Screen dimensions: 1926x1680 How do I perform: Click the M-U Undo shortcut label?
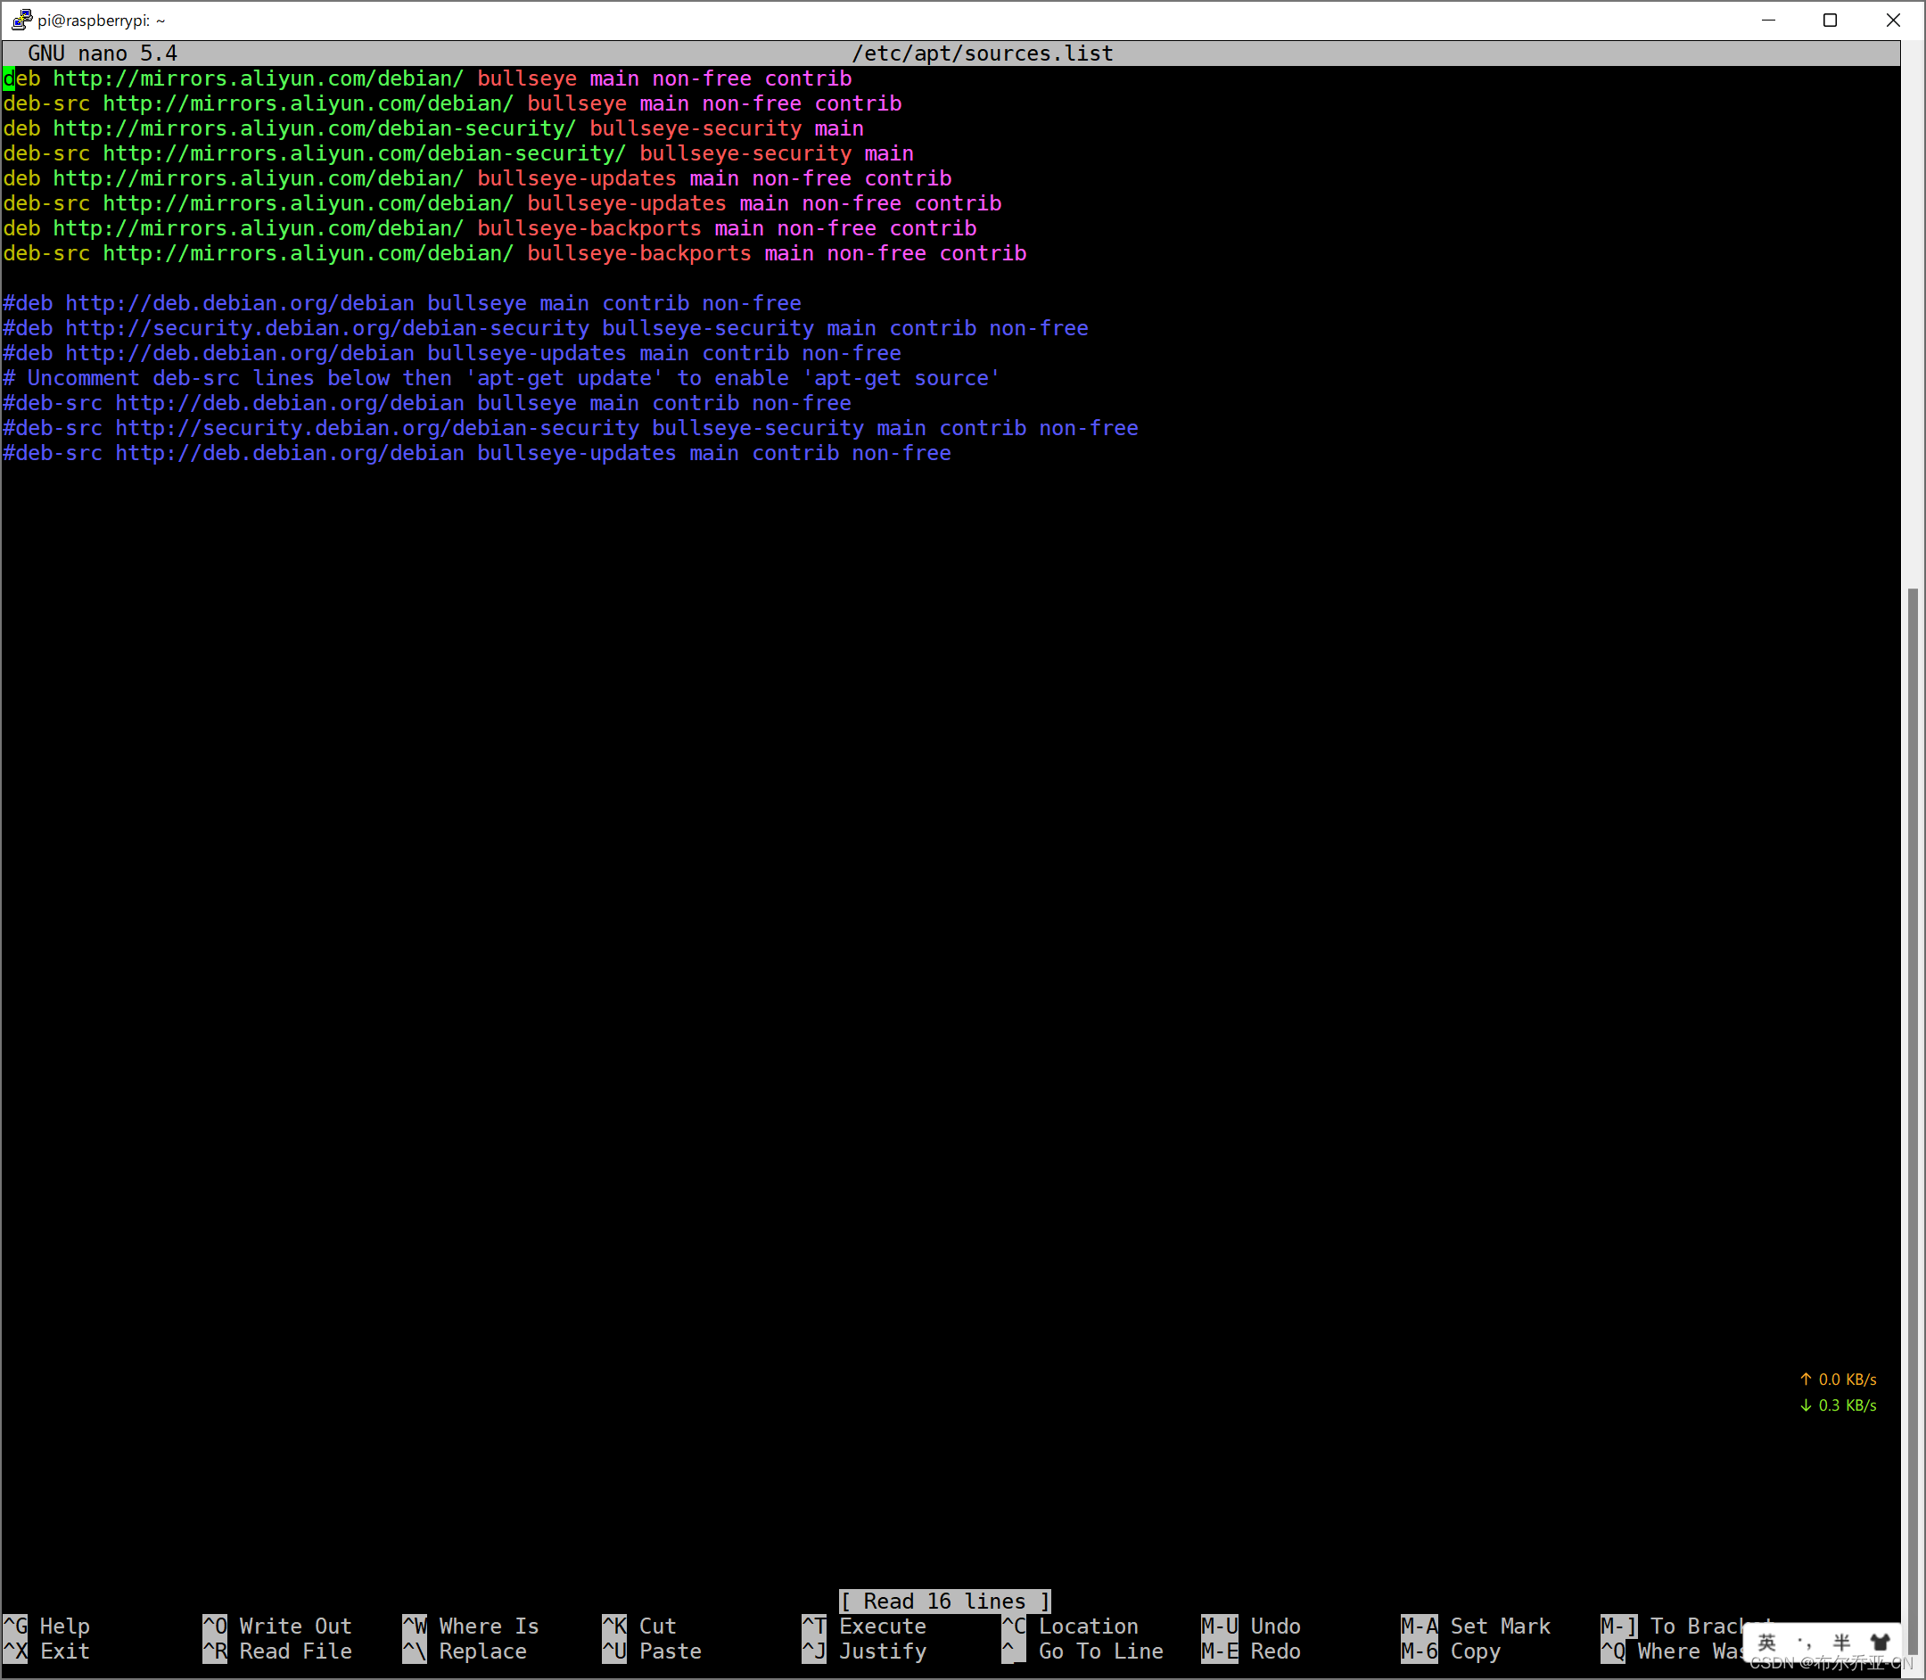[1251, 1626]
